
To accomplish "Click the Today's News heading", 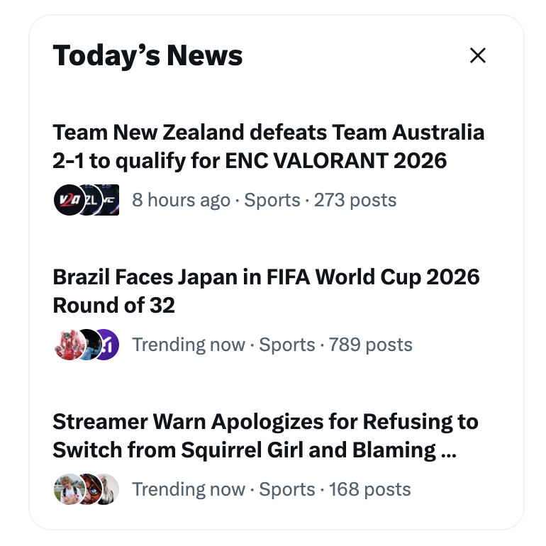I will pyautogui.click(x=147, y=56).
